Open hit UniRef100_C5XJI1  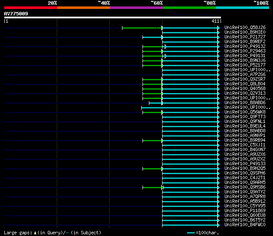click(x=245, y=145)
